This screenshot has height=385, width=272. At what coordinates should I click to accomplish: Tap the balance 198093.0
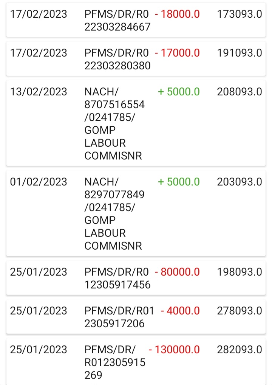[239, 272]
